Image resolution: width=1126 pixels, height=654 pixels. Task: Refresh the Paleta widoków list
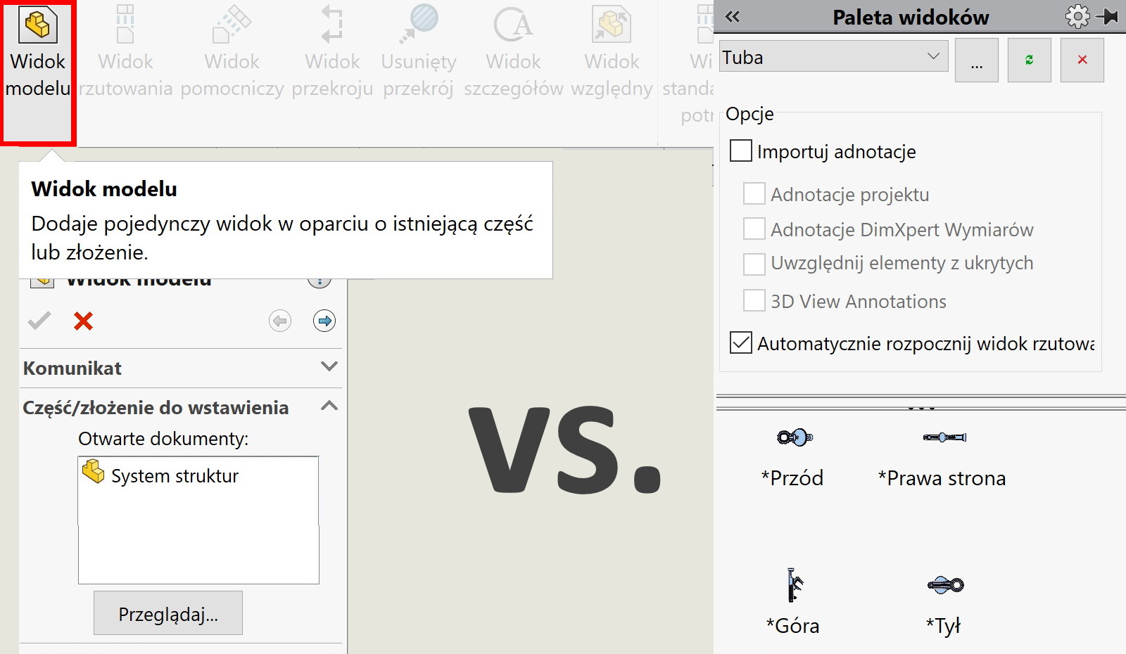coord(1029,59)
